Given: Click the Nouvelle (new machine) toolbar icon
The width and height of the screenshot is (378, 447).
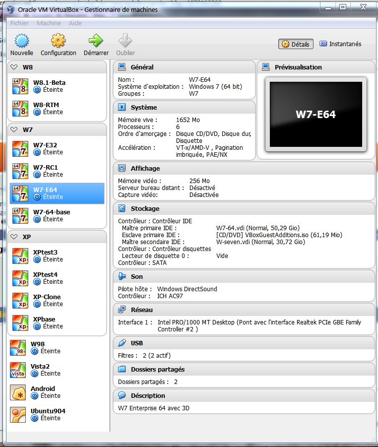Looking at the screenshot, I should pos(22,41).
